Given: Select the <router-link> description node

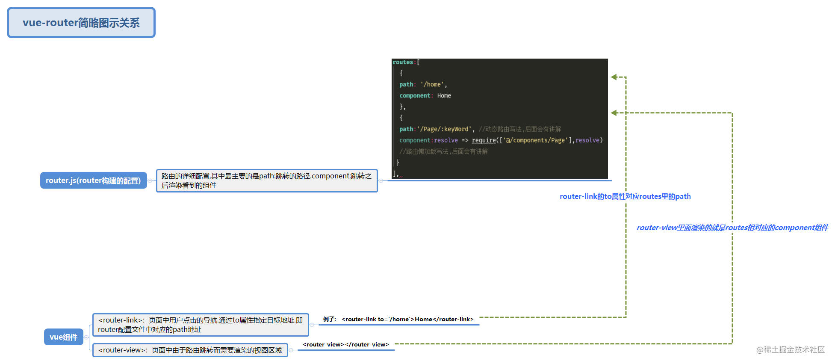Looking at the screenshot, I should (201, 325).
